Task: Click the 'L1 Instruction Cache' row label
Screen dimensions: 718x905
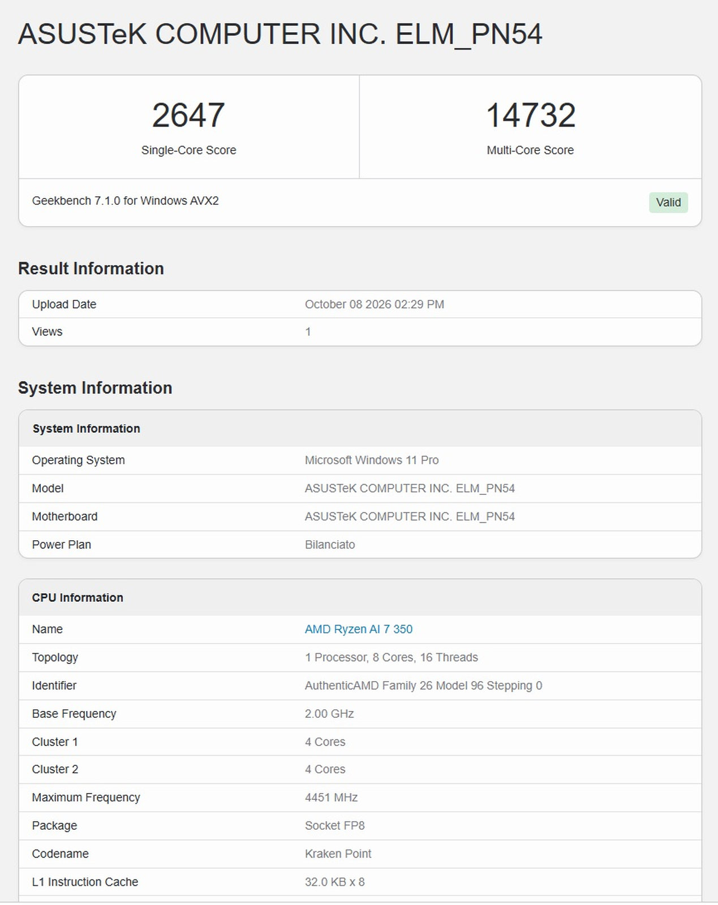Action: [x=85, y=882]
